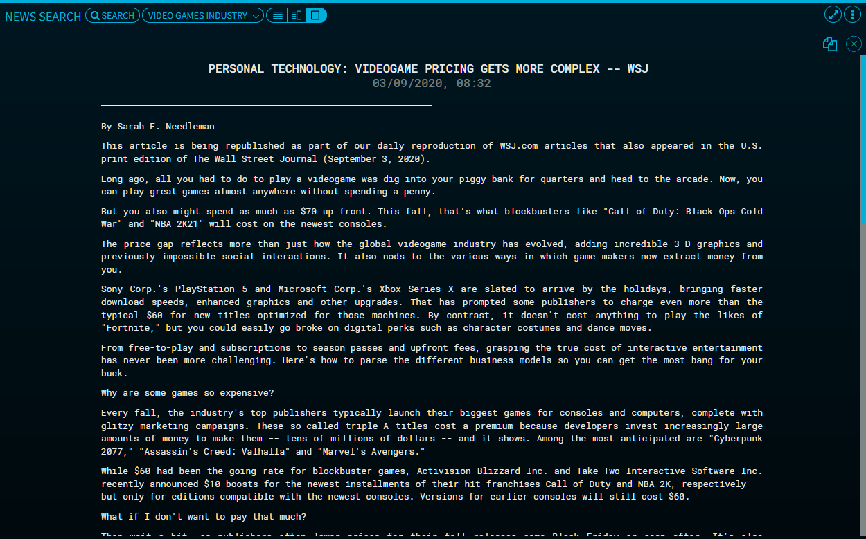Click the "What if I don't want to pay that much?" subheading
Screen dimensions: 866x539
click(203, 517)
